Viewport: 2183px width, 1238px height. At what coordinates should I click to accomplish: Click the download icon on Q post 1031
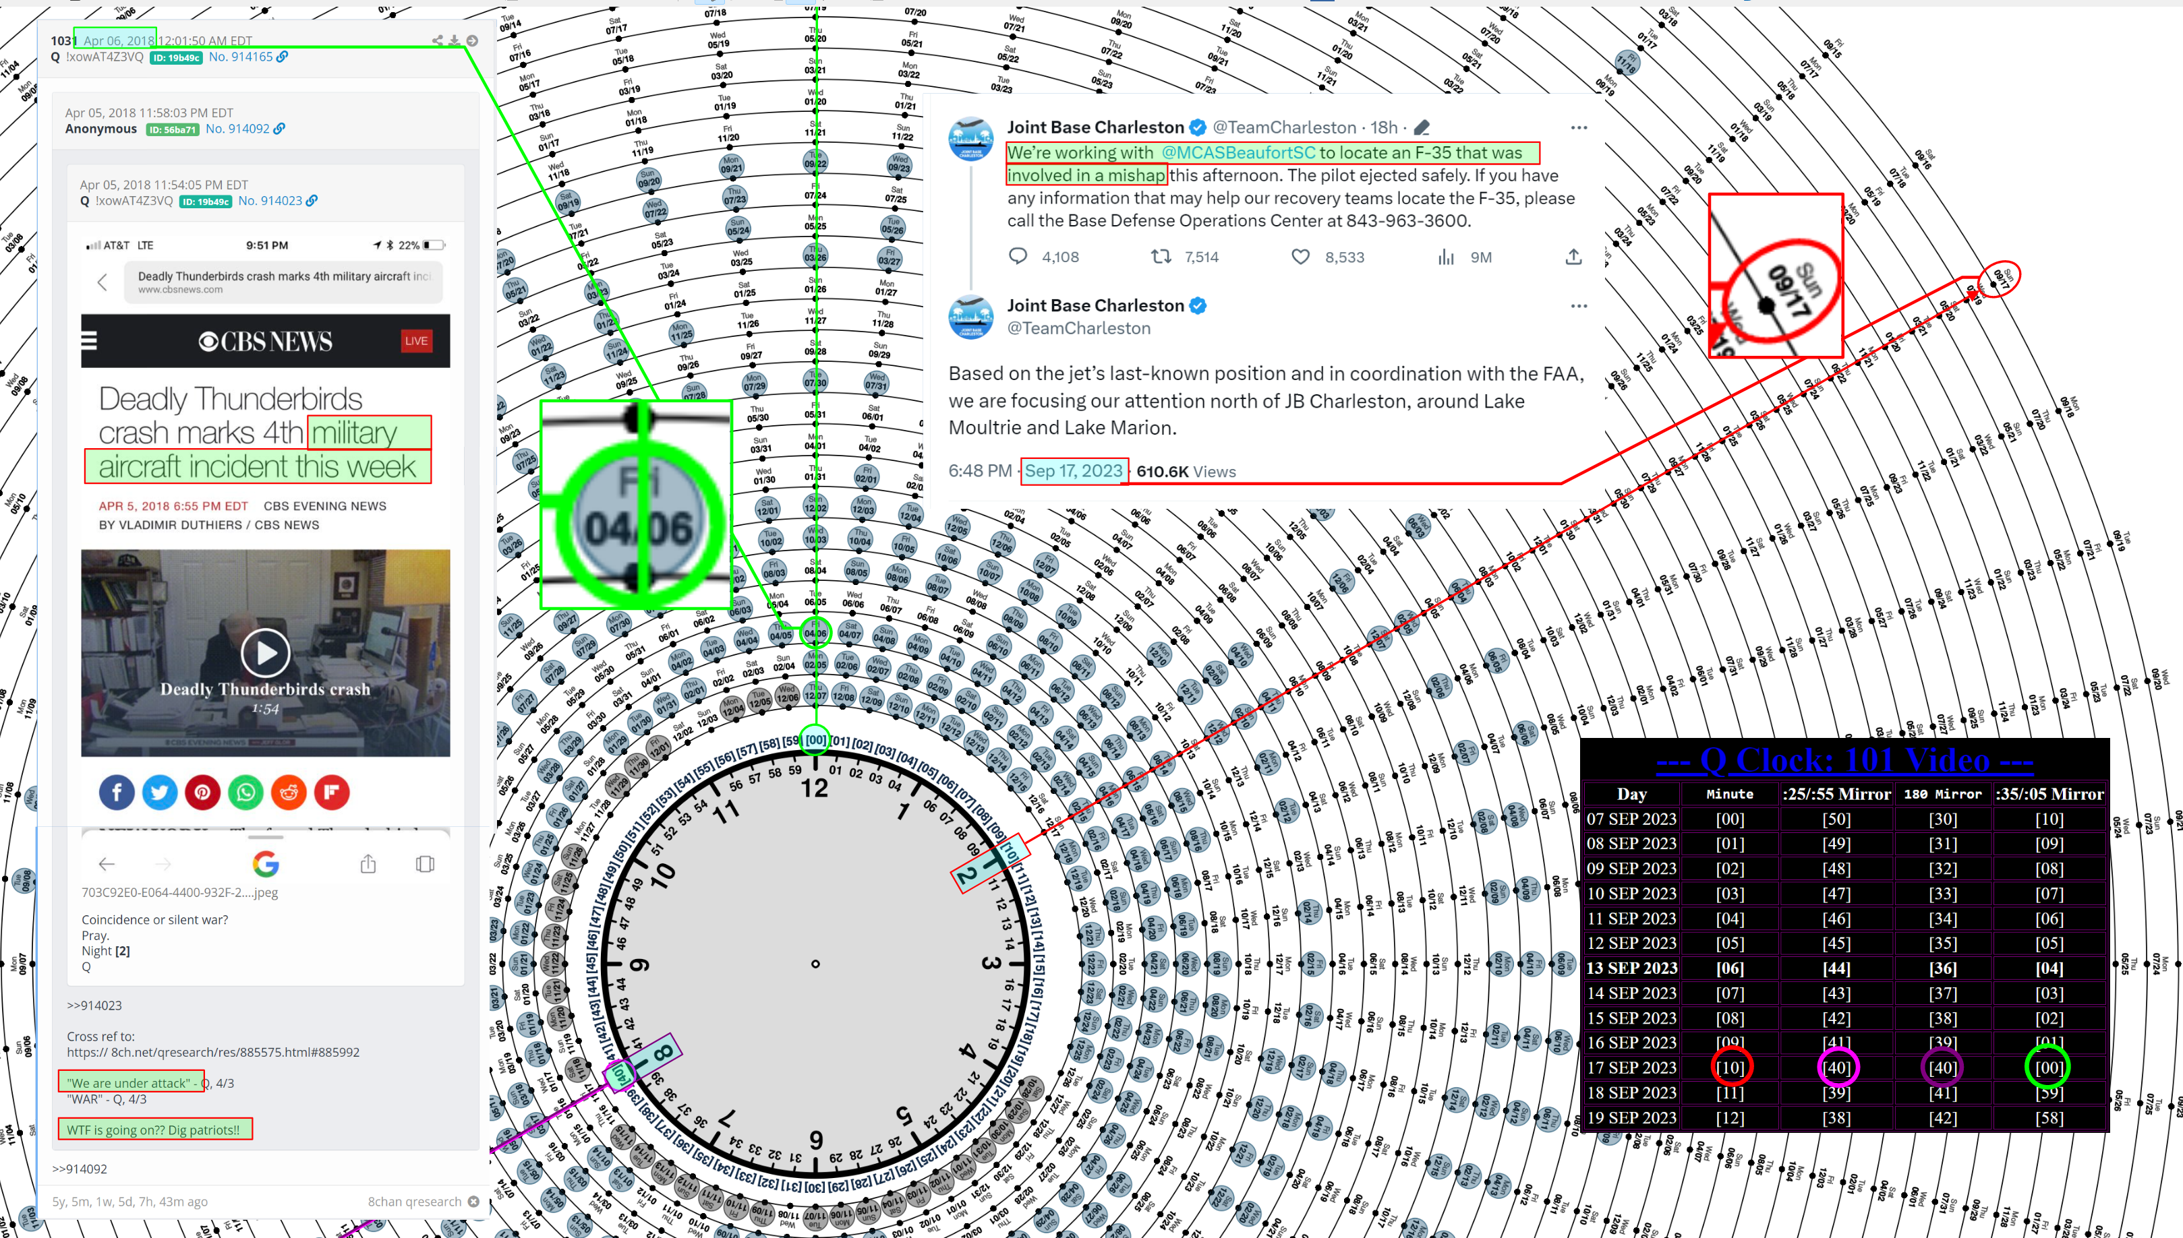click(x=455, y=40)
